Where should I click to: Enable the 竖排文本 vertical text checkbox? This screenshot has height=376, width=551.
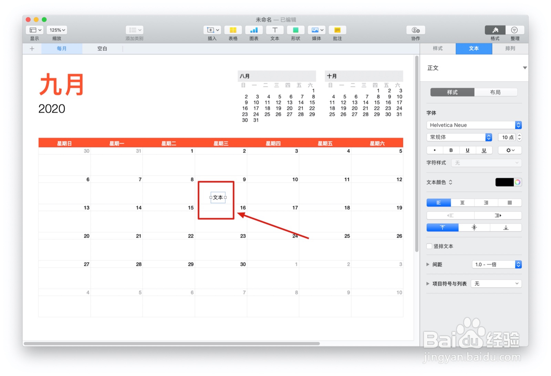coord(429,246)
